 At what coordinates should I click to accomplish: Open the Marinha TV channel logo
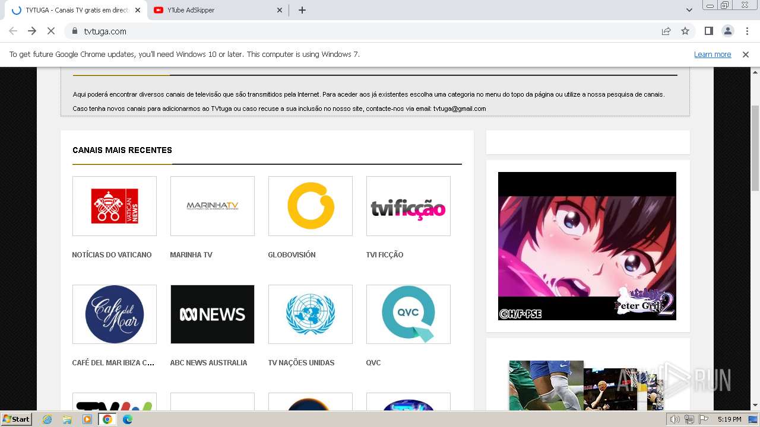(x=213, y=206)
